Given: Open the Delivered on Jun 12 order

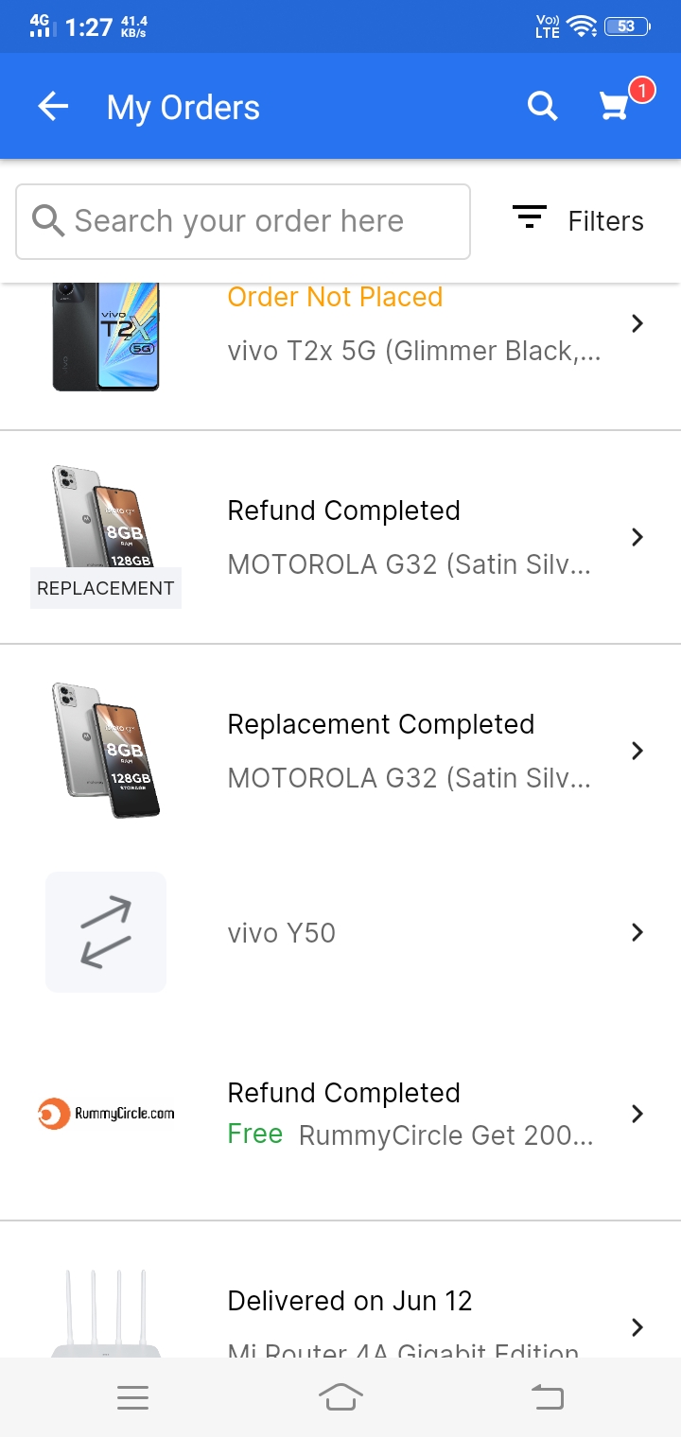Looking at the screenshot, I should tap(350, 1301).
